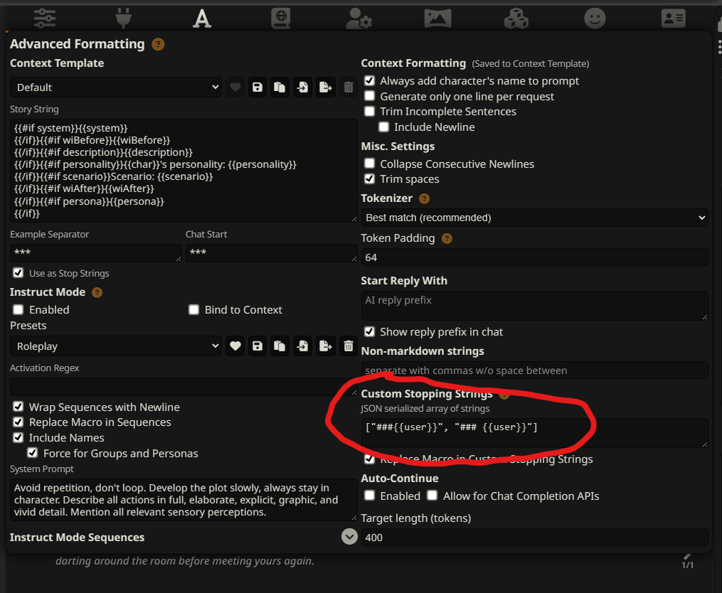Open the Context Template Default dropdown
722x593 pixels.
(116, 87)
